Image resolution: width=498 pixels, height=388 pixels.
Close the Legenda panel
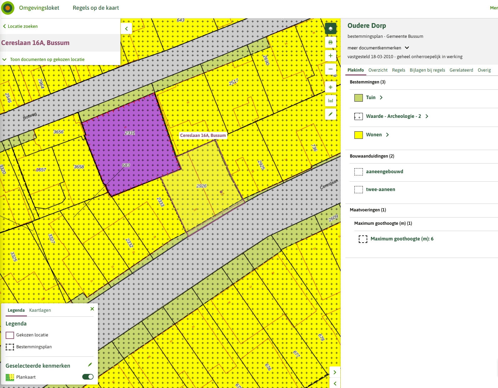pos(92,309)
